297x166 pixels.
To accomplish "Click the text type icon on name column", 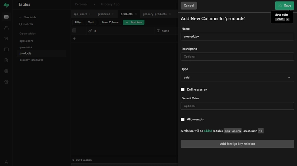I will tap(158, 31).
